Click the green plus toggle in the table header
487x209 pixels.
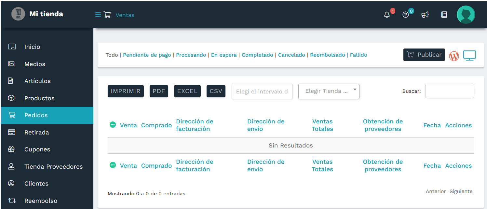[113, 124]
